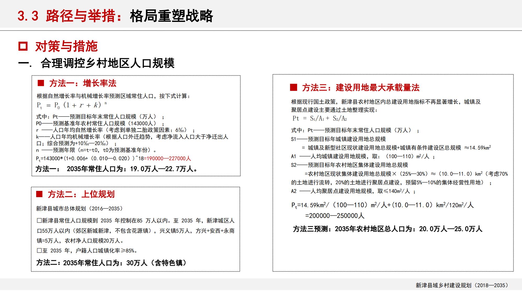Select conclusion '方法一： 2035年常住人口为：19.0万人—22.7万人'
Viewport: 522px width, 293px height.
117,169
